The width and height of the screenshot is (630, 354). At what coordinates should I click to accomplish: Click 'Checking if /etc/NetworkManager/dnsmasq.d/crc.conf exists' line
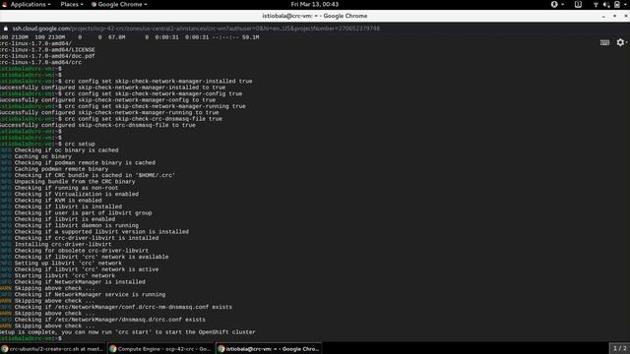109,320
